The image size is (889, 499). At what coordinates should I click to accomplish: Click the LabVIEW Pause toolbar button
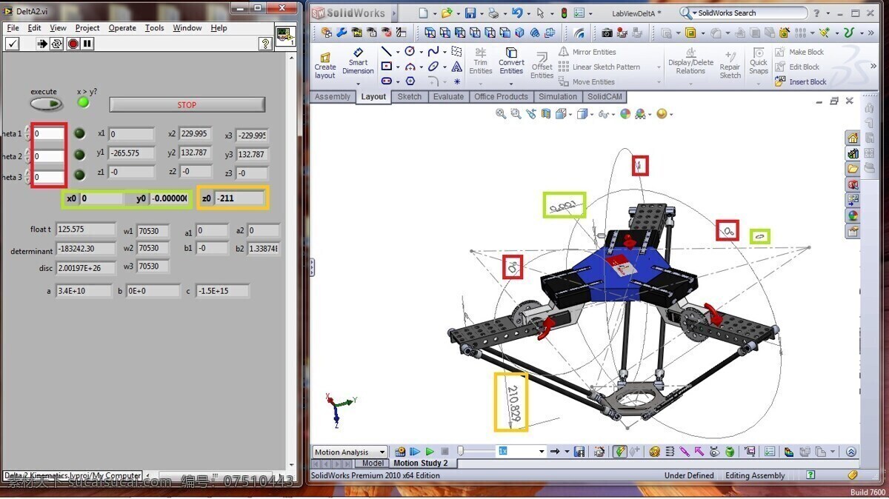87,44
